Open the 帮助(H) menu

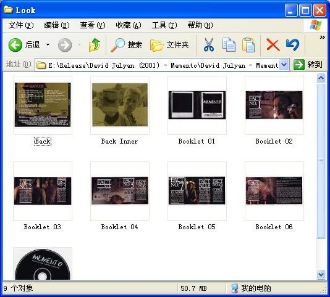tap(200, 25)
